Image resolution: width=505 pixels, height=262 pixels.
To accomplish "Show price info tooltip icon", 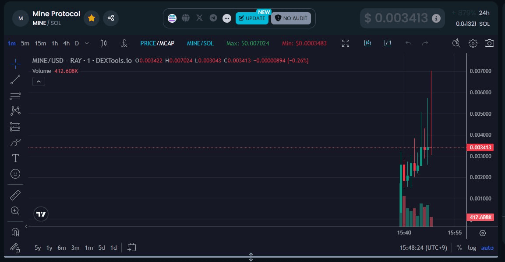I will [436, 18].
